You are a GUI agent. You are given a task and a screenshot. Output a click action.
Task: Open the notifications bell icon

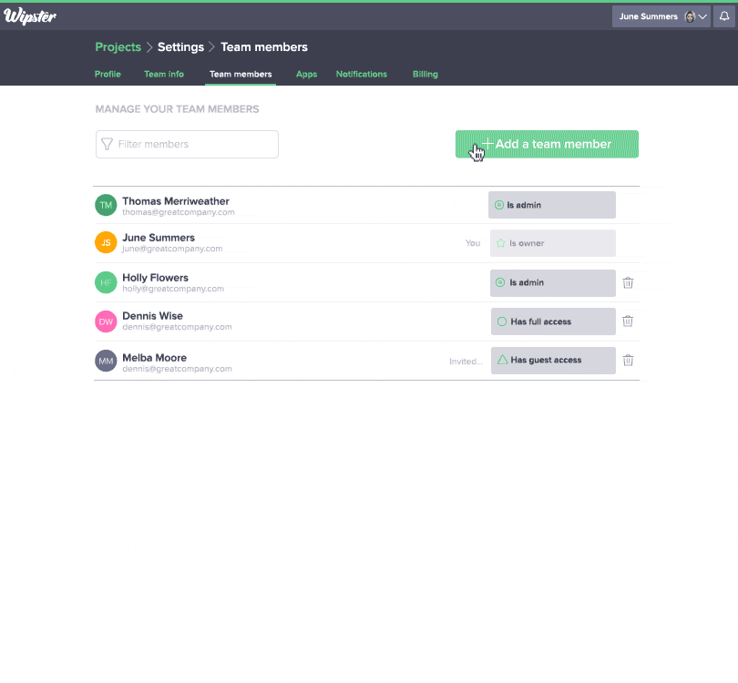click(724, 16)
